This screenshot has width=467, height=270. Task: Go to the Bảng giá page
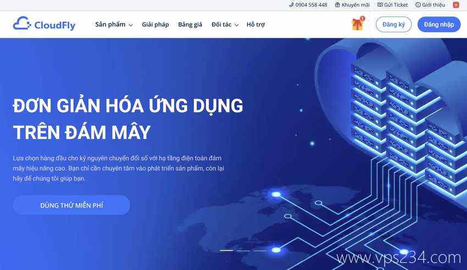[190, 25]
